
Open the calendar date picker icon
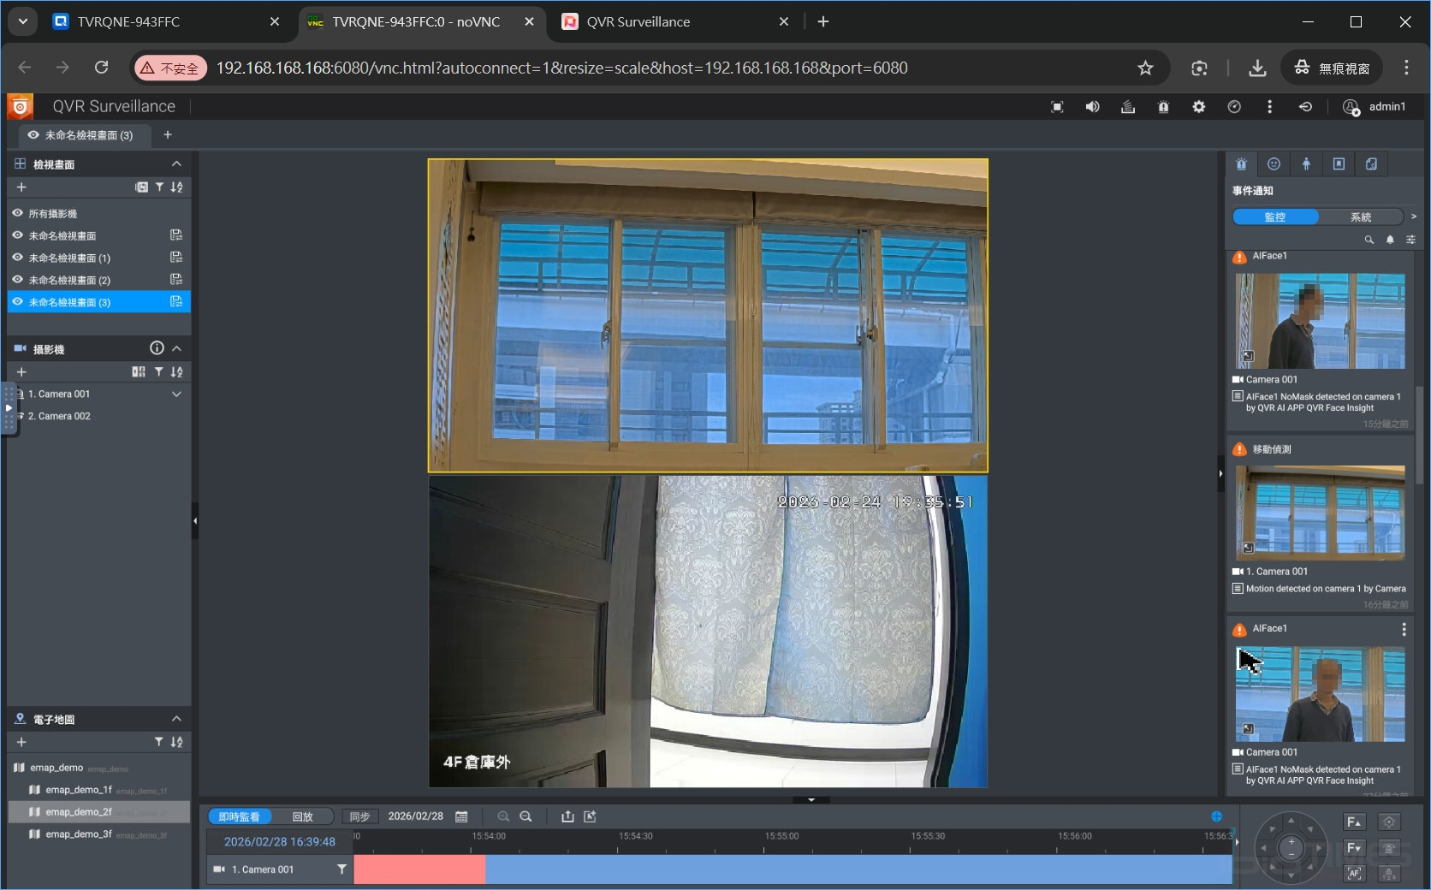461,816
